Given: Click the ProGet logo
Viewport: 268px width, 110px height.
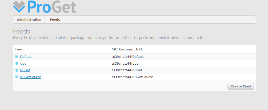Looking at the screenshot, I should coord(45,7).
